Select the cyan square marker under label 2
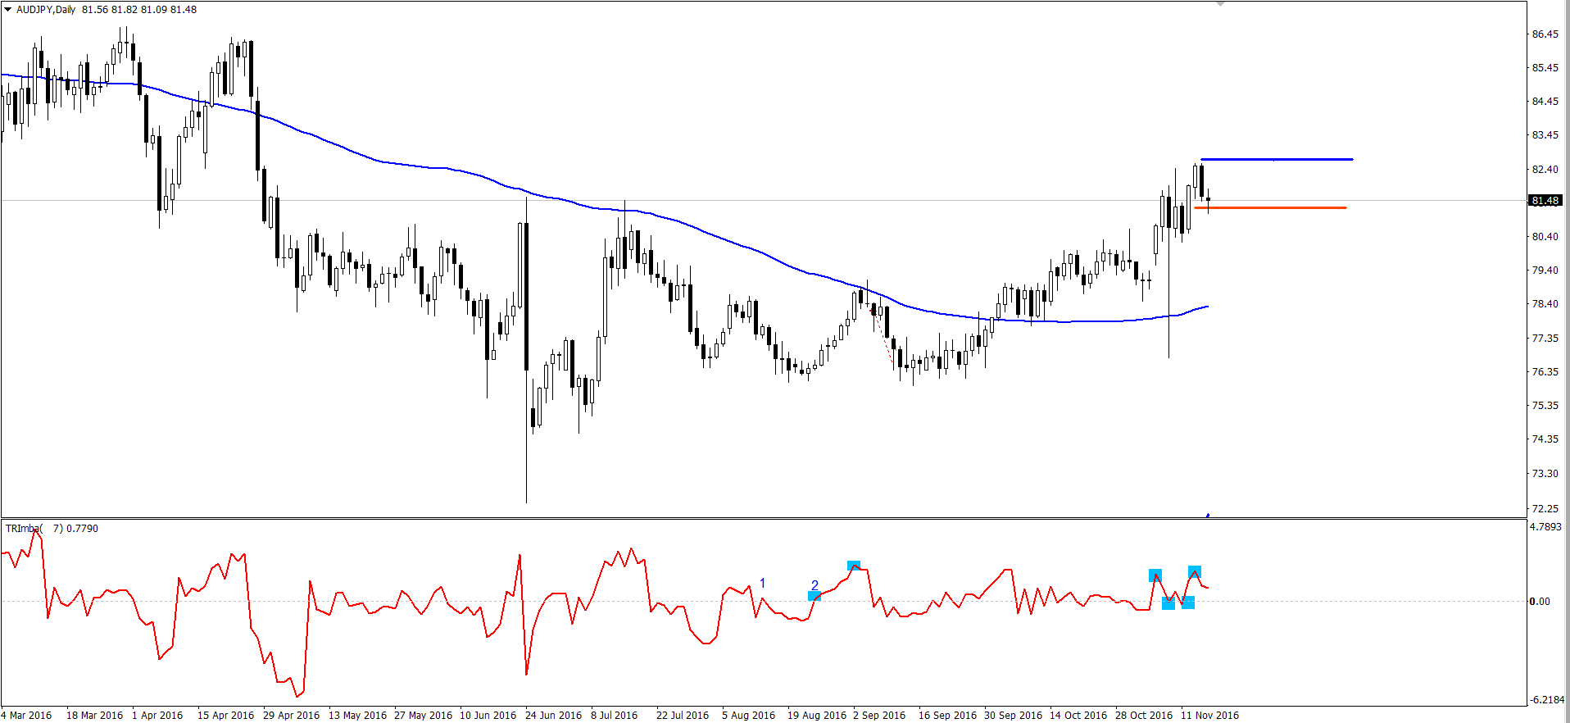This screenshot has width=1570, height=723. [814, 596]
